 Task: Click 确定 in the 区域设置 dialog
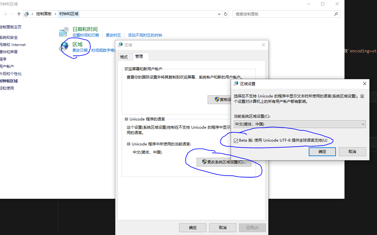coord(322,152)
